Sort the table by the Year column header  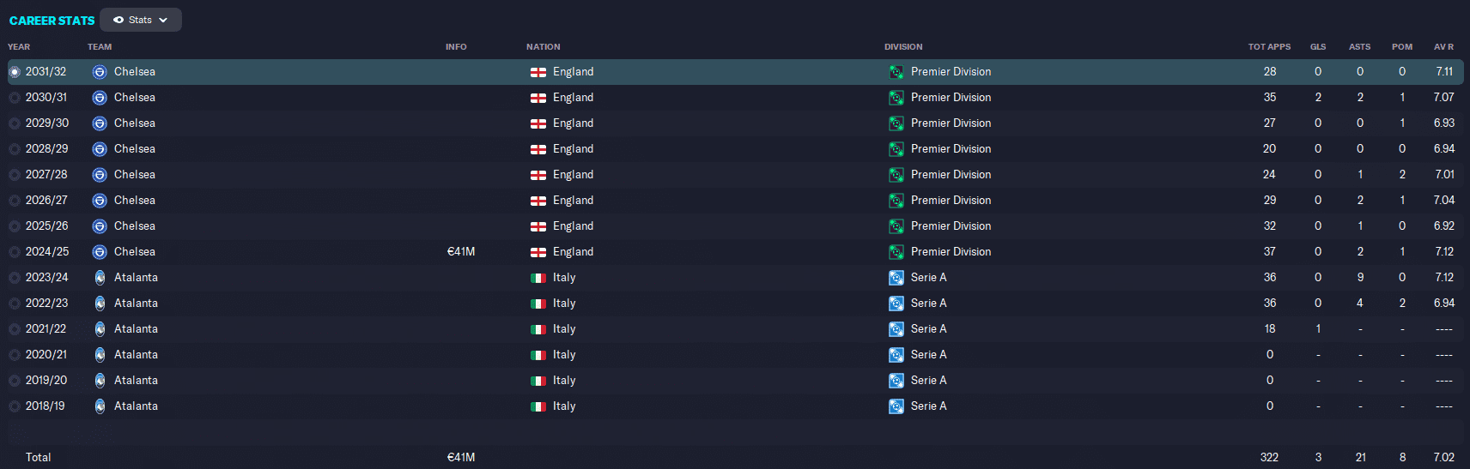[19, 47]
